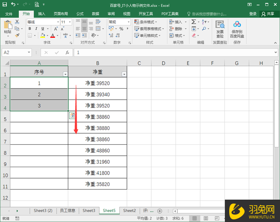
Task: Open Format as Table menu
Action: click(x=149, y=29)
